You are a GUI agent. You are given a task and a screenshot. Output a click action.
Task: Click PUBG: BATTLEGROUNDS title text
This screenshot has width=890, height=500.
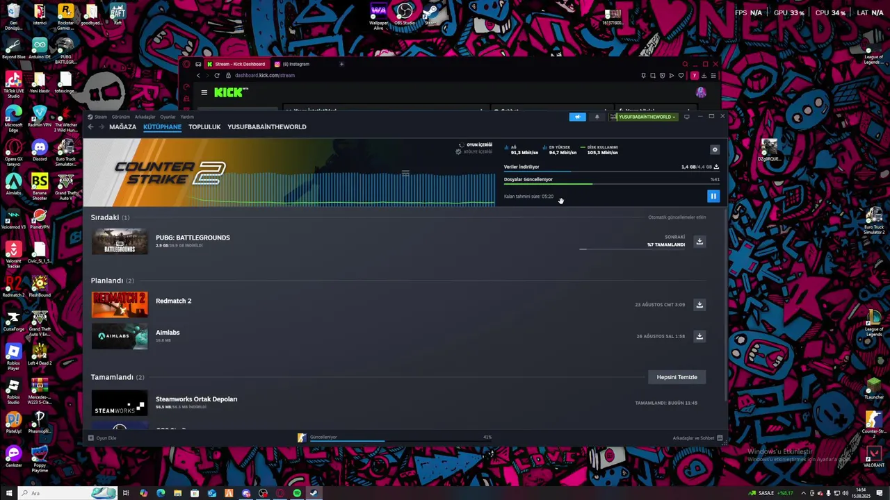[x=193, y=237]
